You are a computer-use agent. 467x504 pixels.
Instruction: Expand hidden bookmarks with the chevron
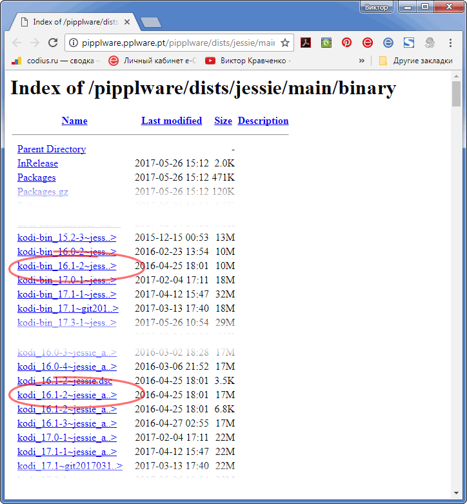point(362,61)
